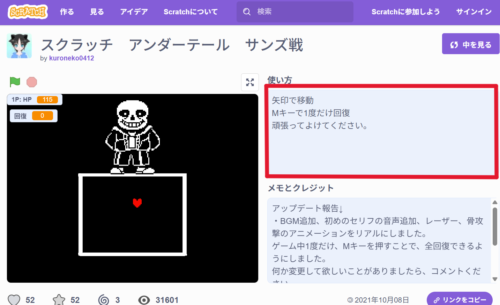
Task: Click Mキーで1度だけ回復 text line
Action: tap(311, 113)
